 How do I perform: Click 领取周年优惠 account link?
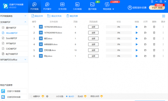[137, 8]
